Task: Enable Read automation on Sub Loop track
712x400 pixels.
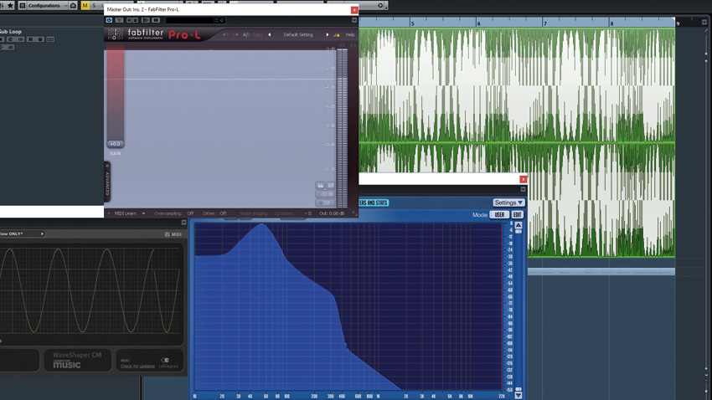Action: [x=30, y=39]
